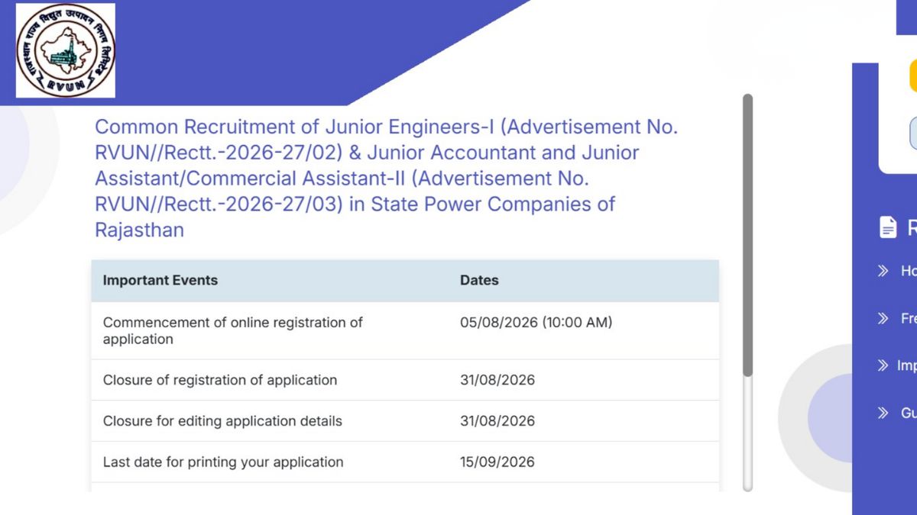
Task: Click 'Important Events' column header
Action: tap(160, 280)
